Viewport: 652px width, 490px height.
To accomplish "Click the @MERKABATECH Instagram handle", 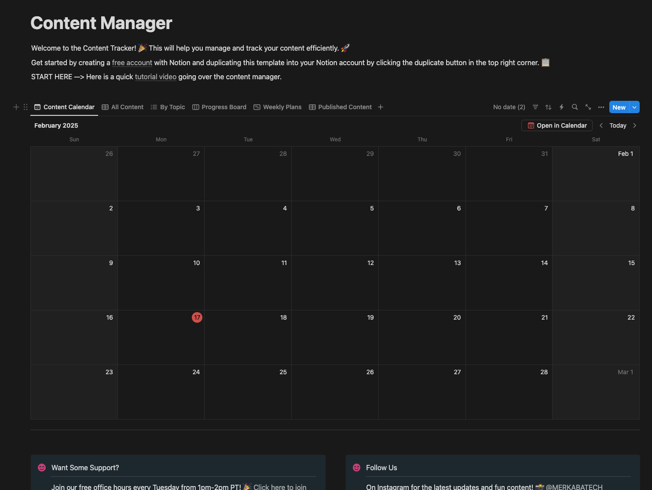I will 574,487.
